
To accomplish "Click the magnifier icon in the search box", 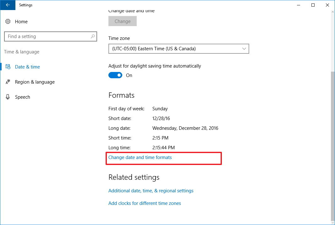I will (92, 36).
